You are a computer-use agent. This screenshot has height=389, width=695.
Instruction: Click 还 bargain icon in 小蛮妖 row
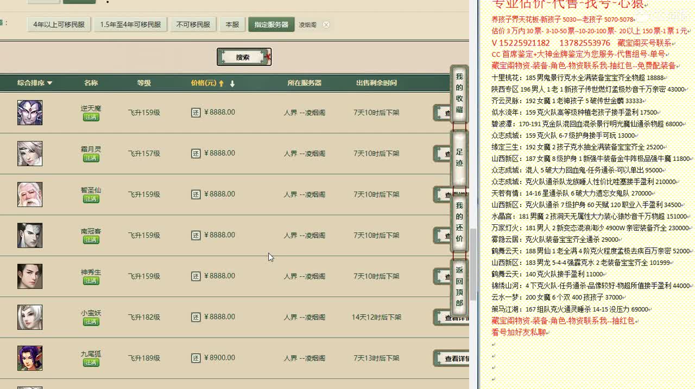[196, 317]
